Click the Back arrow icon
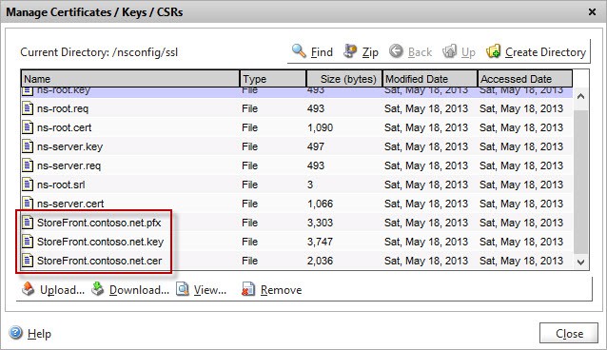607x350 pixels. pyautogui.click(x=396, y=50)
